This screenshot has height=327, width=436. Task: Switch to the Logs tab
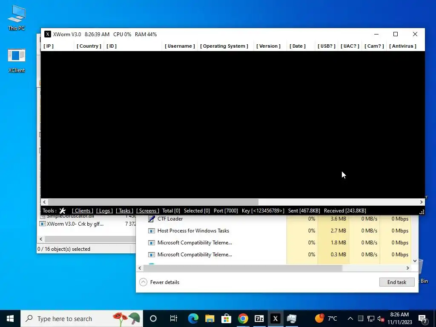click(x=105, y=211)
